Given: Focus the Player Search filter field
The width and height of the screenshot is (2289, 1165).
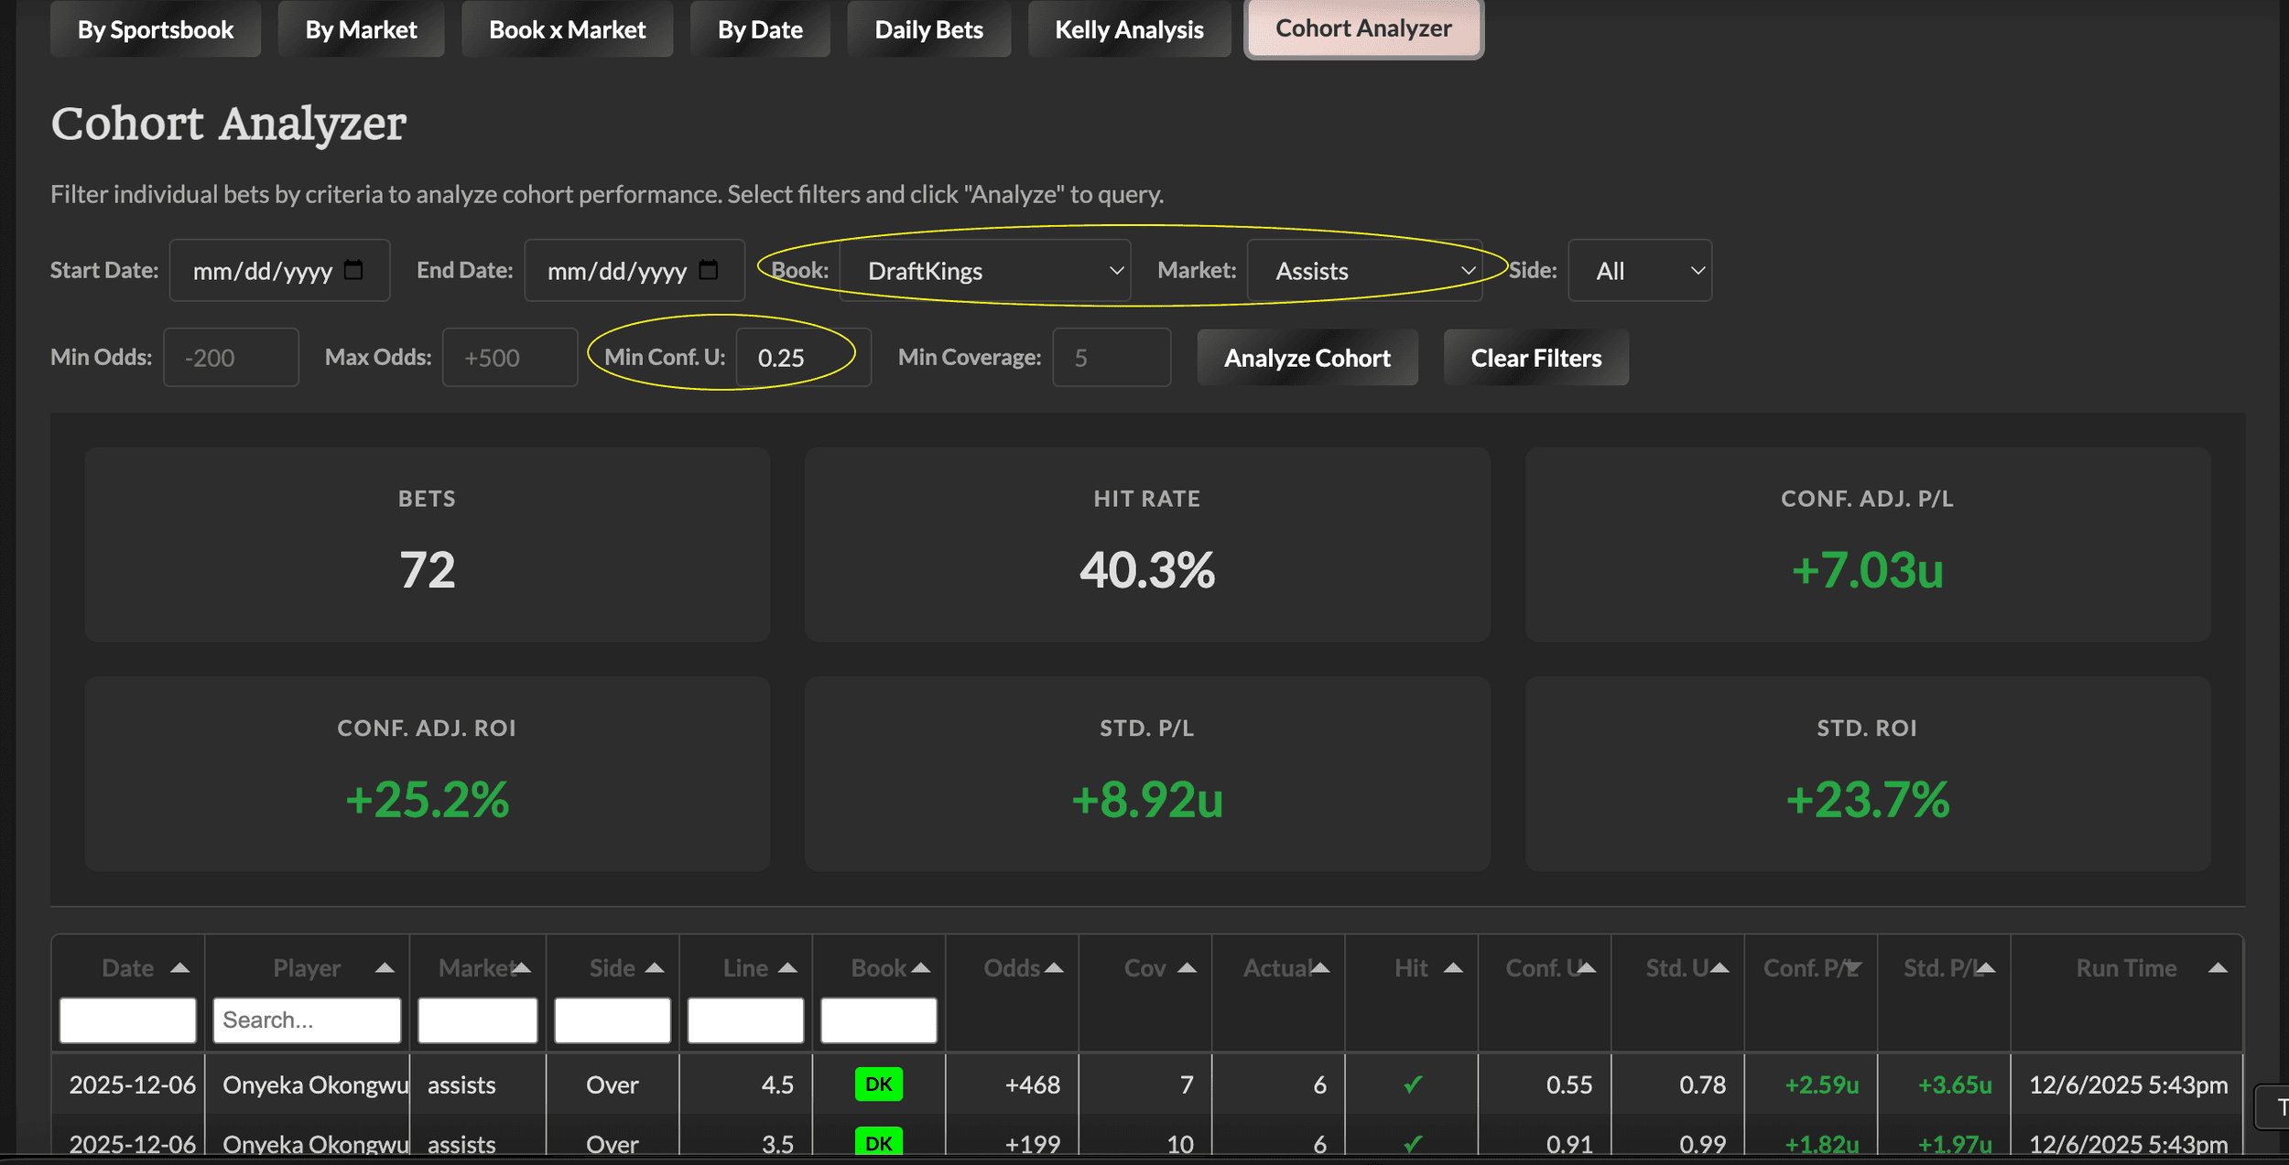Looking at the screenshot, I should (307, 1020).
